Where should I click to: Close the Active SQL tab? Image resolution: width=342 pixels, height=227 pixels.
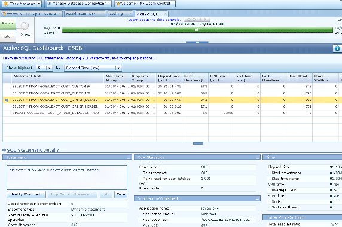166,14
